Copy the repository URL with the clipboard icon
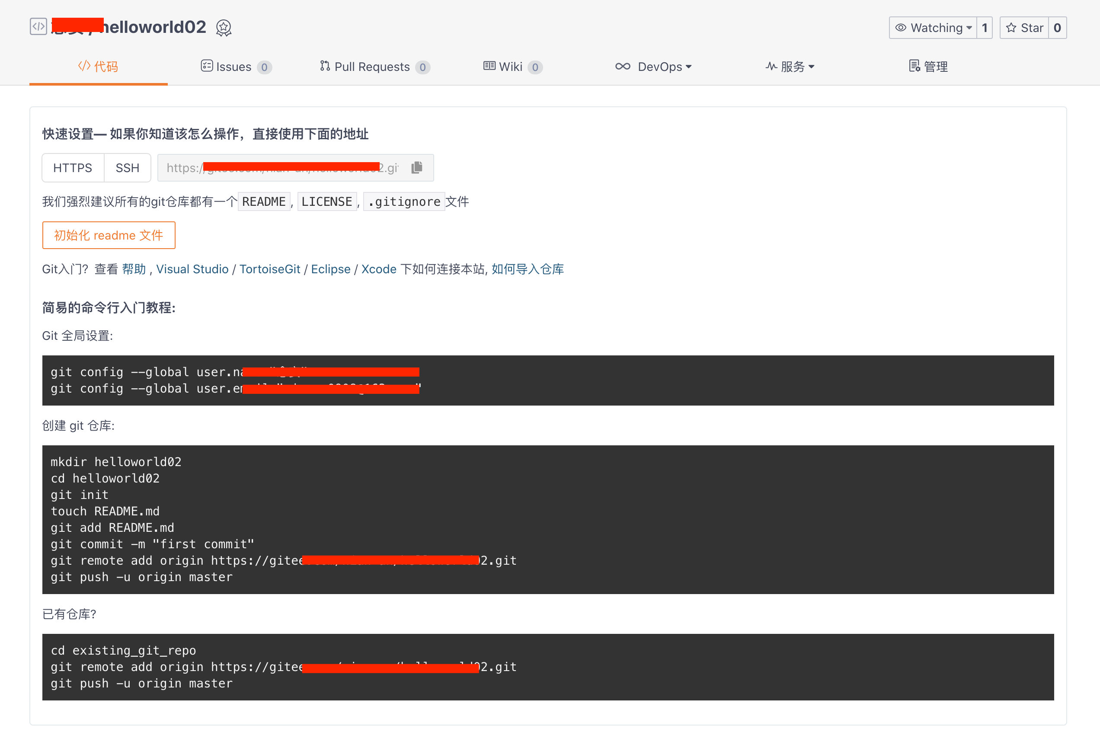The image size is (1100, 748). pos(417,168)
